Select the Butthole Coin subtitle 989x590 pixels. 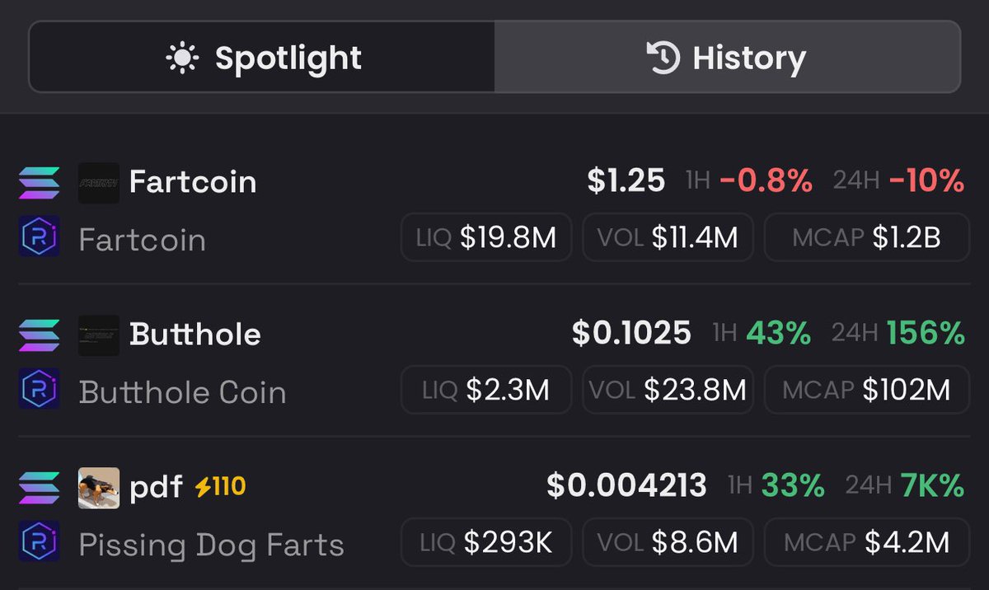pyautogui.click(x=182, y=392)
